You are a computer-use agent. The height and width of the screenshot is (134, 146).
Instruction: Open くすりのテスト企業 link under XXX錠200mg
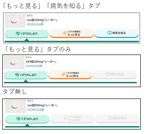[x=34, y=66]
